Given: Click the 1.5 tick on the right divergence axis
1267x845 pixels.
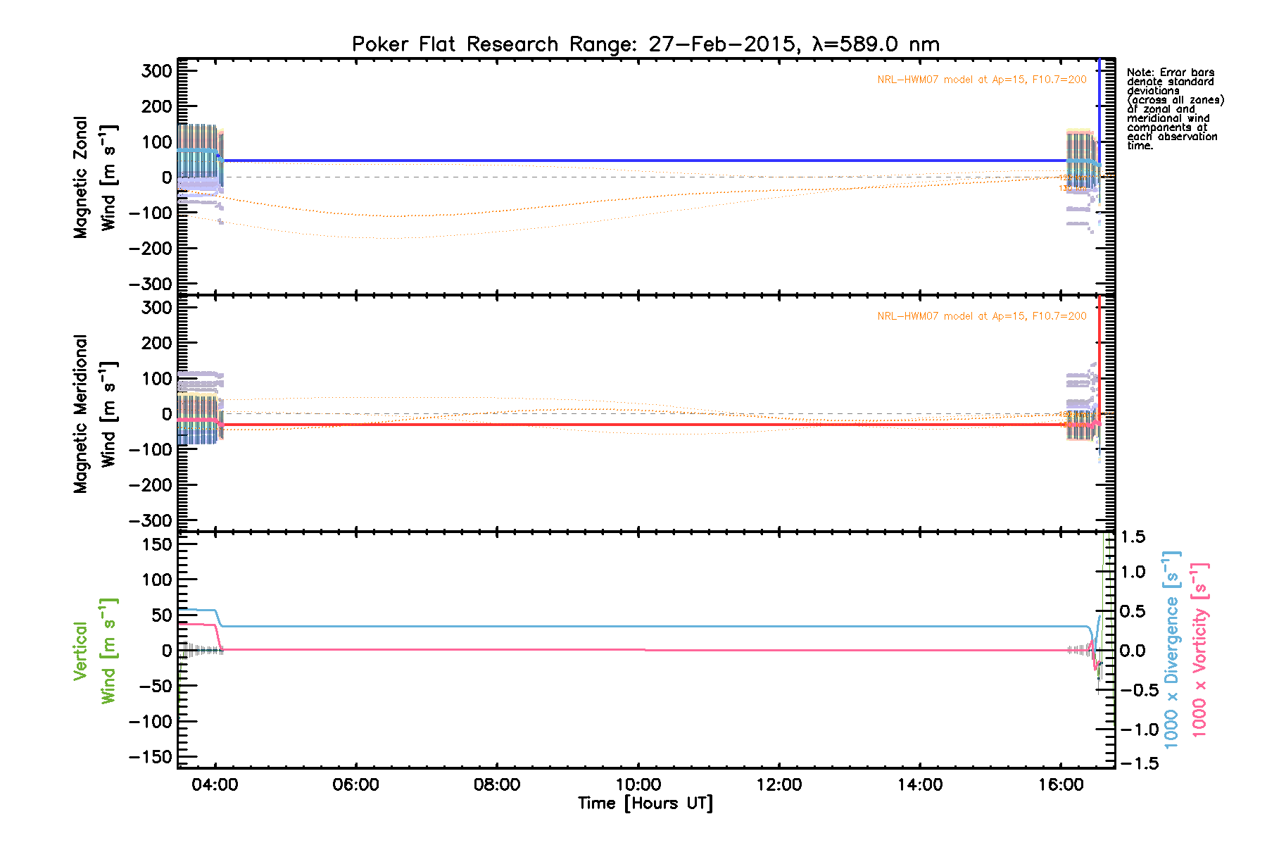Looking at the screenshot, I should (1133, 537).
